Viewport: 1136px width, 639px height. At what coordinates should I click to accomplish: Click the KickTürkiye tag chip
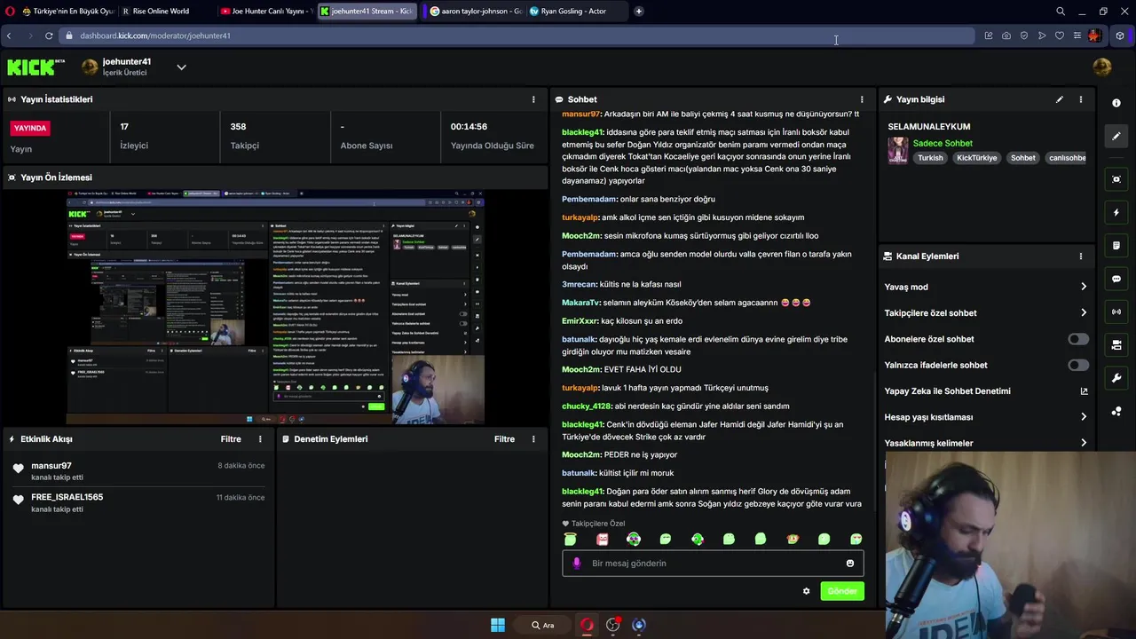[x=977, y=158]
